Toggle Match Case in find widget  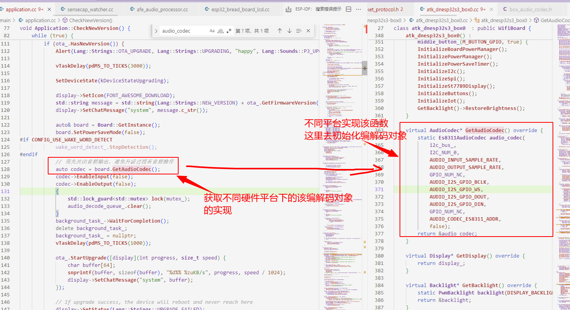point(212,31)
